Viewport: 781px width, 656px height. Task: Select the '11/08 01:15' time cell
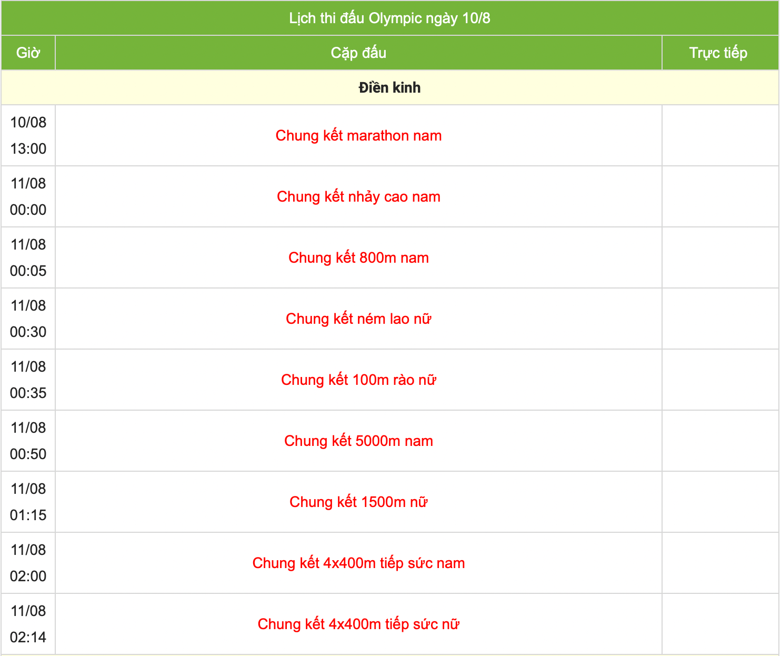(x=28, y=502)
